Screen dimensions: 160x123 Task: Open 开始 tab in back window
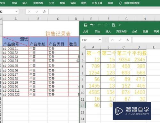14,3
